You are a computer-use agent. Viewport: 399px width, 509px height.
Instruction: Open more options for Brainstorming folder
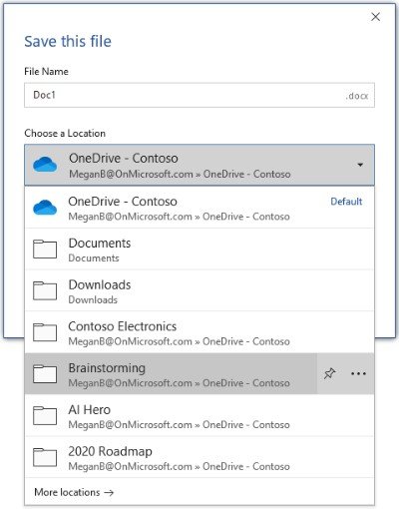358,373
